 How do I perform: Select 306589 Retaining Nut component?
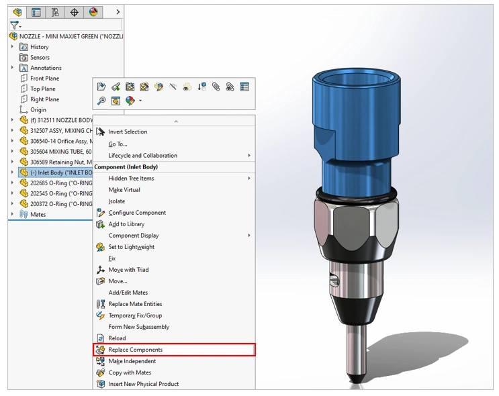[x=56, y=162]
